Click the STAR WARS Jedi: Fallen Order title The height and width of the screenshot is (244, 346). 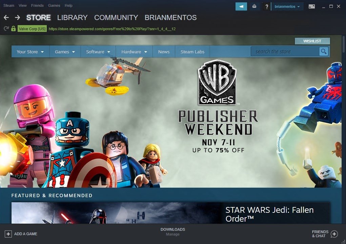(x=269, y=214)
